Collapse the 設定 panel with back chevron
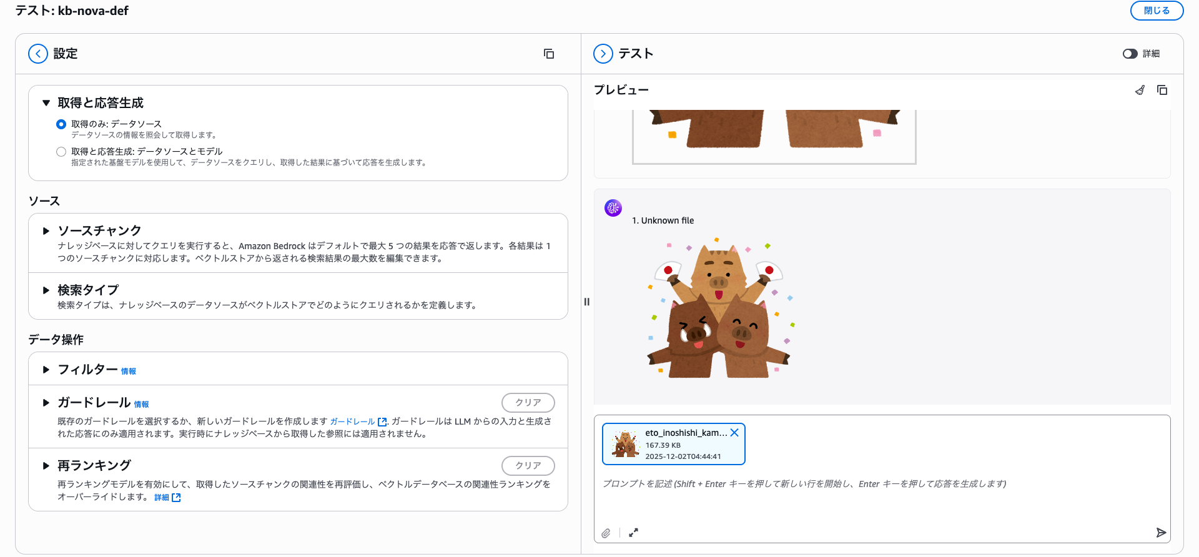Screen dimensions: 1199x557 38,54
